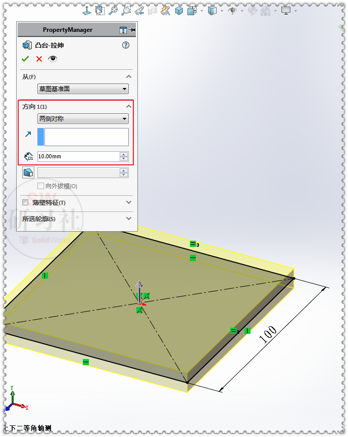Image resolution: width=348 pixels, height=437 pixels.
Task: Click the vertical relation marker on left edge
Action: (45, 276)
